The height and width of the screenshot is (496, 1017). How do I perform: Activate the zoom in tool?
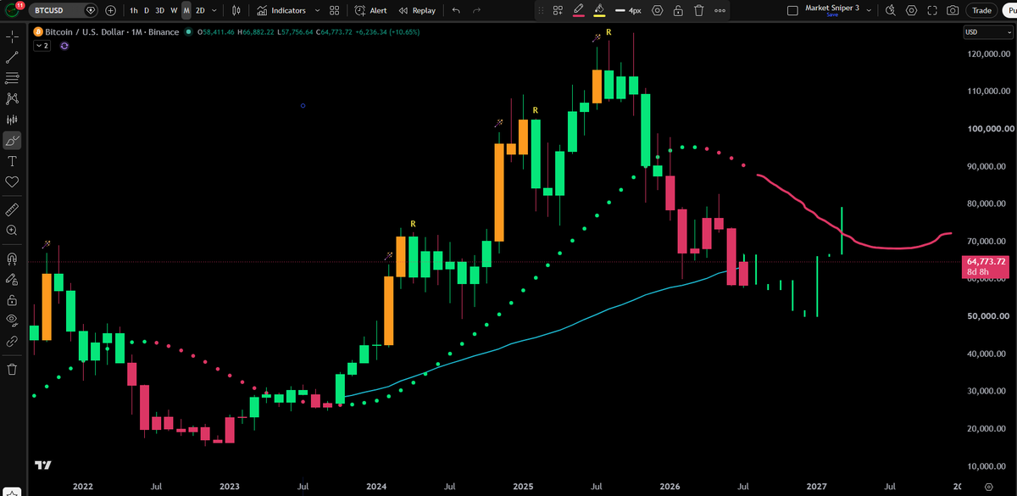click(x=12, y=230)
